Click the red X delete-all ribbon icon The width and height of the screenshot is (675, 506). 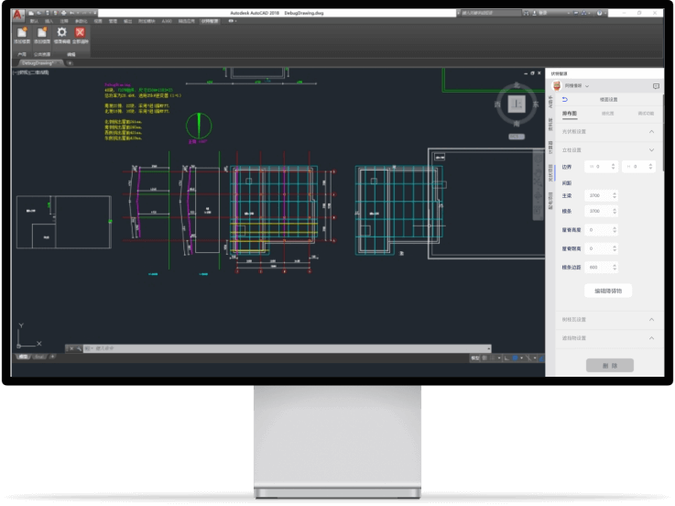click(80, 33)
